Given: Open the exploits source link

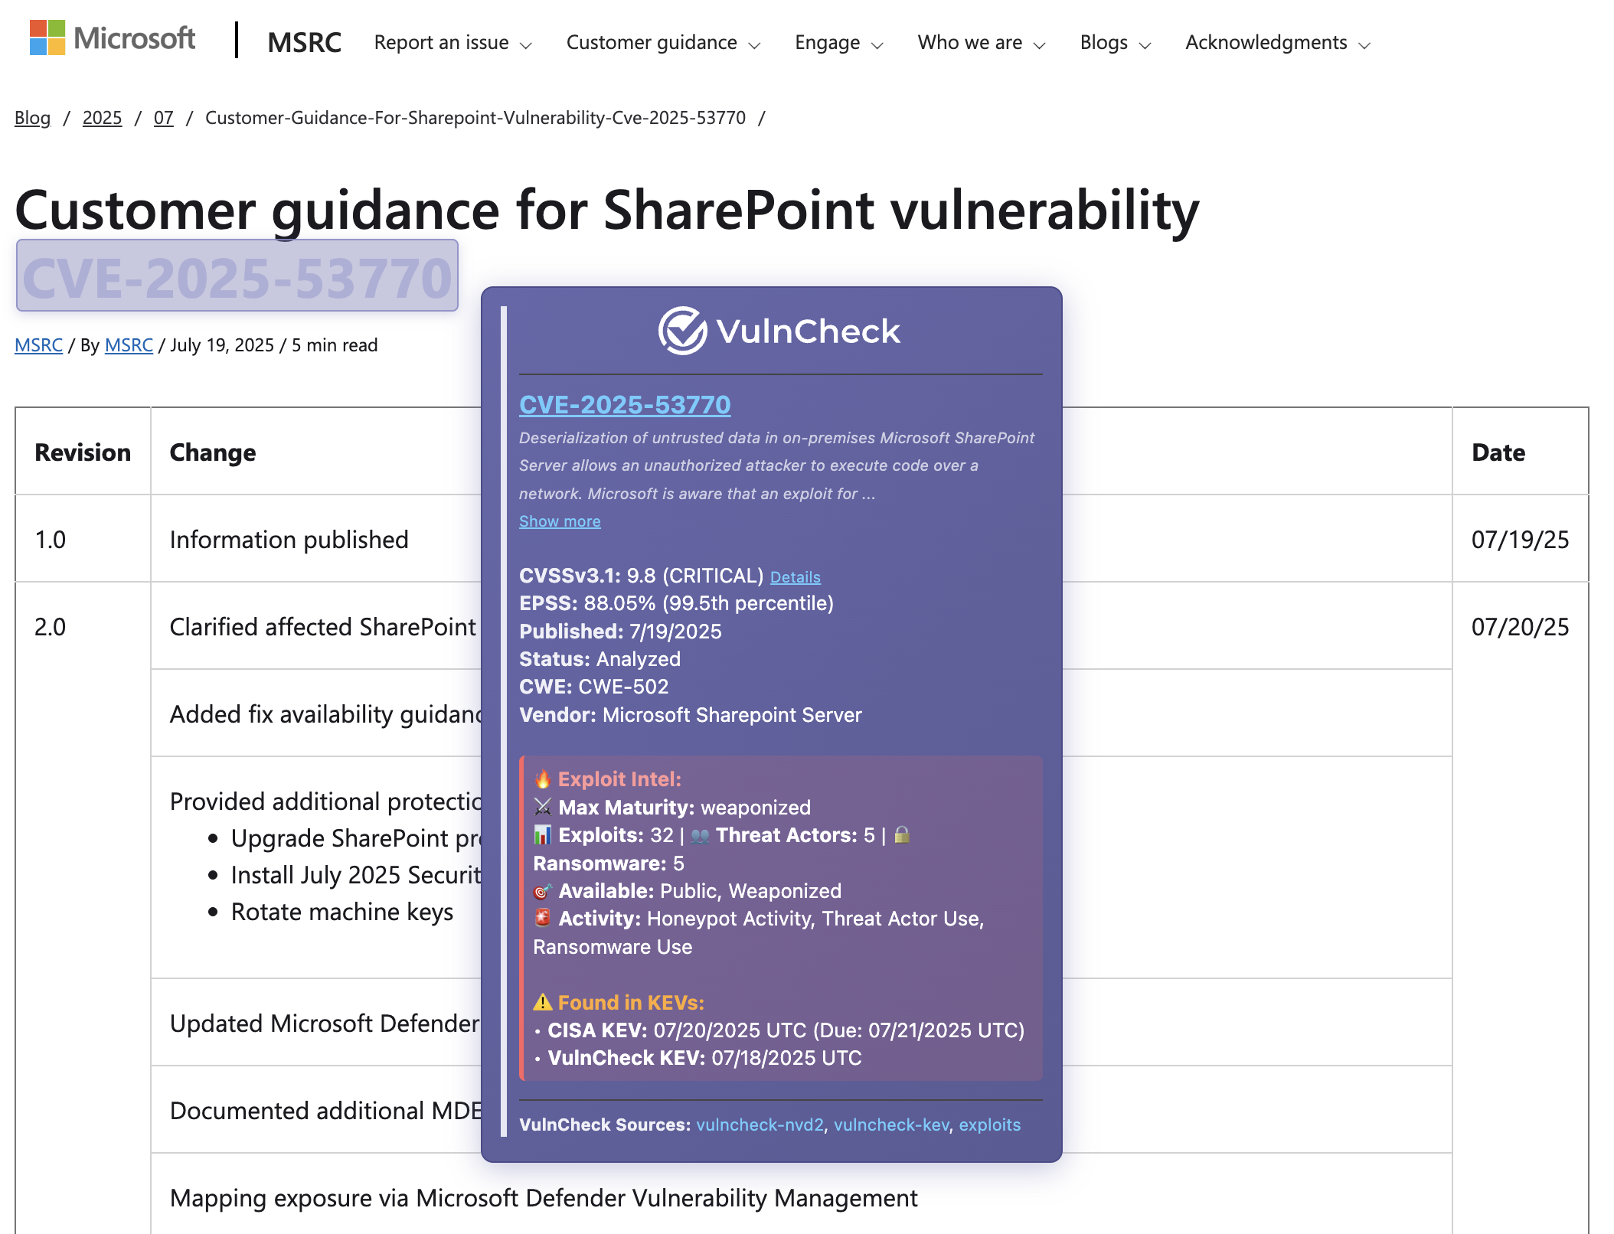Looking at the screenshot, I should [x=990, y=1125].
